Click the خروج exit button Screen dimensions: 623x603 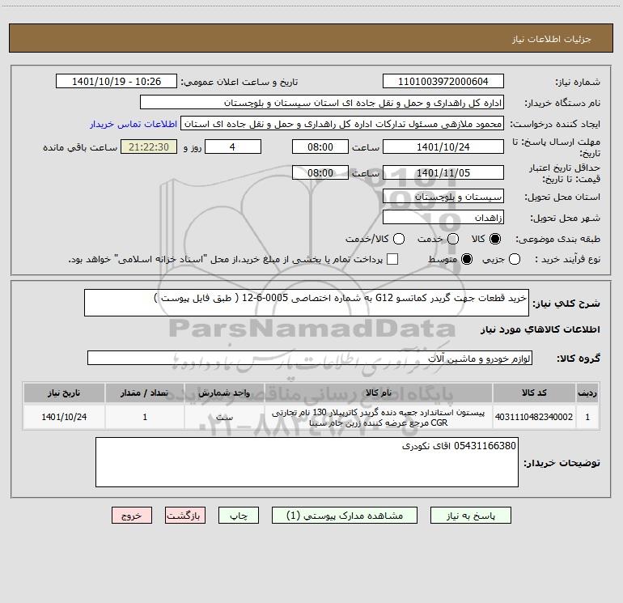click(132, 516)
